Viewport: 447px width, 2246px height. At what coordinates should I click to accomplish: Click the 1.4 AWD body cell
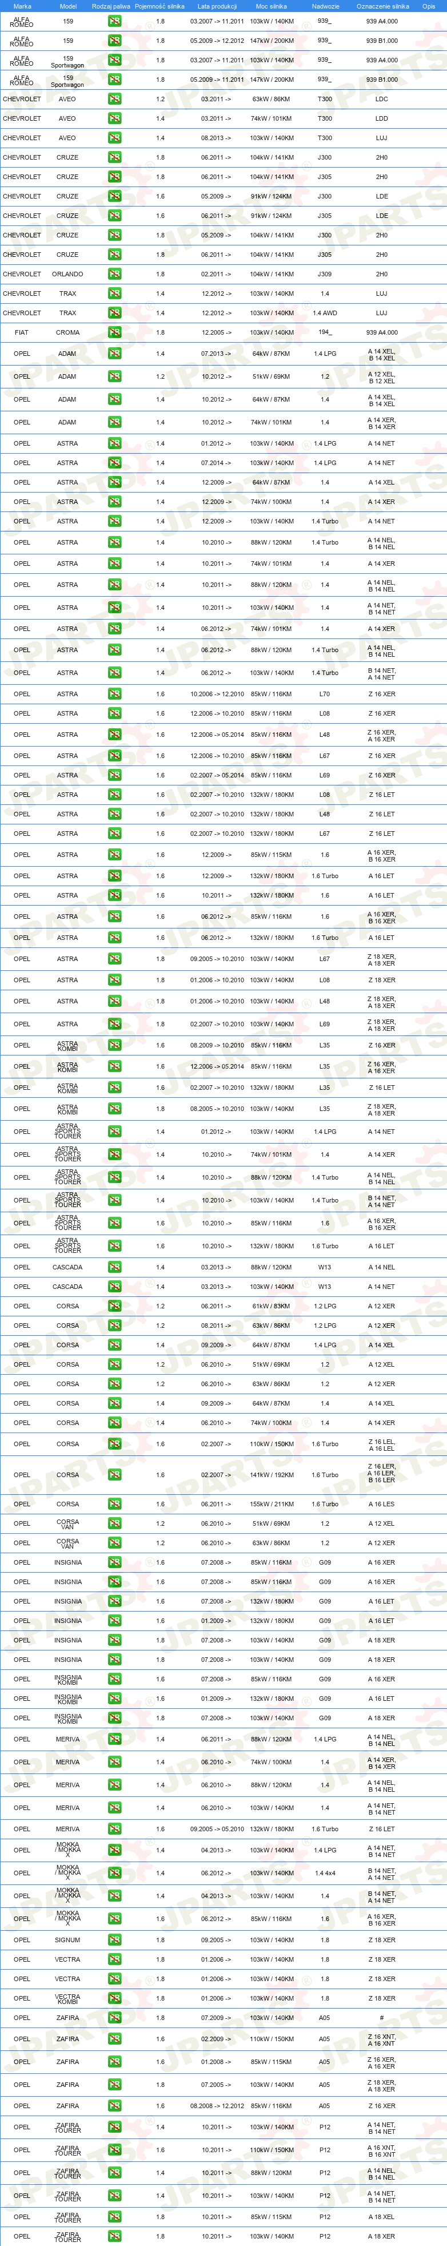(x=325, y=313)
